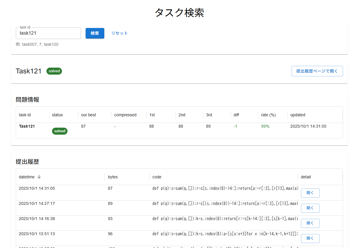Click the our best column header
This screenshot has width=355, height=248.
95,115
